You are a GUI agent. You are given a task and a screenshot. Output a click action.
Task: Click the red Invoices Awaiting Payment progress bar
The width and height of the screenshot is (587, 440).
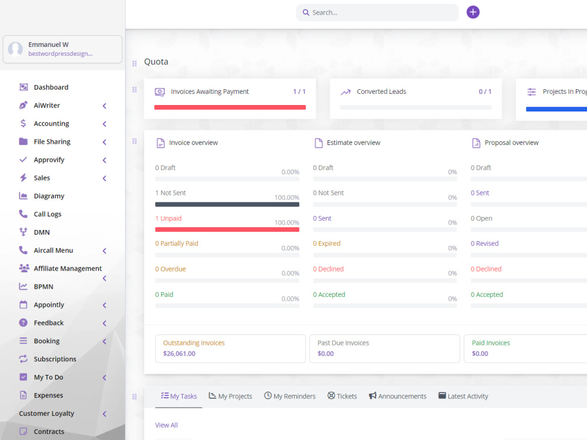pyautogui.click(x=230, y=107)
